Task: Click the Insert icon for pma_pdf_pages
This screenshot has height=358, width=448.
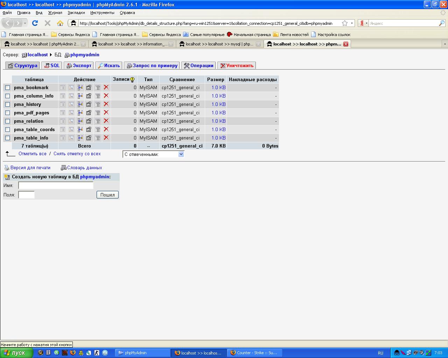Action: click(80, 113)
